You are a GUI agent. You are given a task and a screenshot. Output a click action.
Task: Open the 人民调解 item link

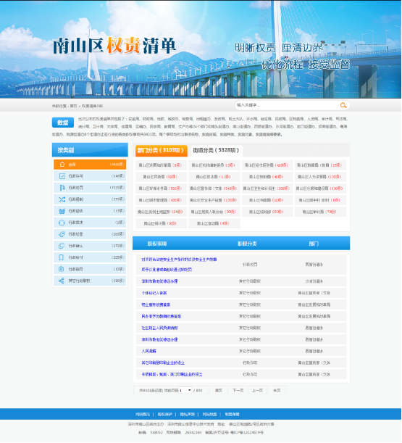(x=148, y=351)
